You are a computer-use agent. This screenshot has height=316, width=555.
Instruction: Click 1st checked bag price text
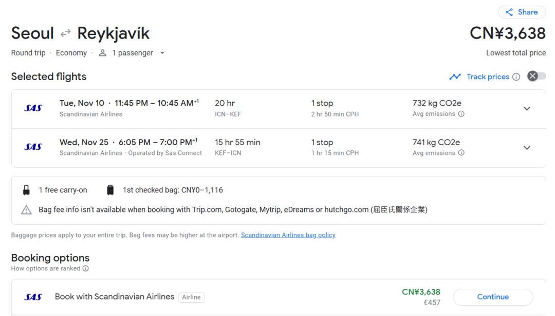click(x=173, y=190)
